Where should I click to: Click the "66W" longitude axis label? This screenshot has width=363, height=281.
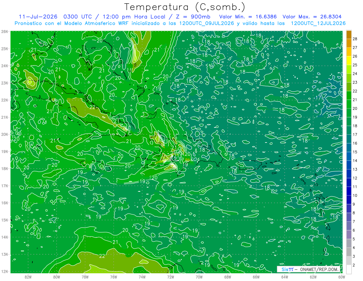click(256, 277)
